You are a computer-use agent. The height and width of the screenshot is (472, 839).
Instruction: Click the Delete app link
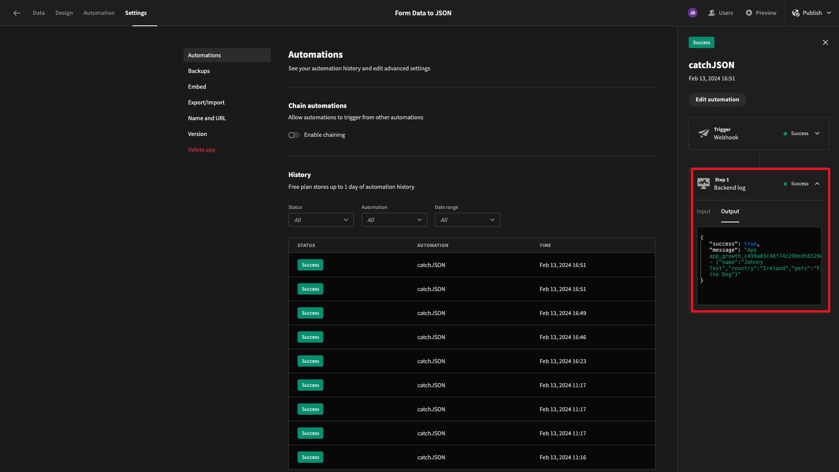pyautogui.click(x=202, y=149)
